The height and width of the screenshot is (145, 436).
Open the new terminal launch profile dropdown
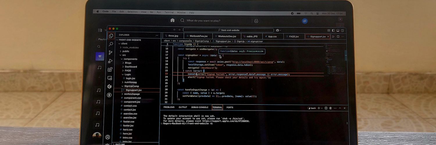(322, 108)
